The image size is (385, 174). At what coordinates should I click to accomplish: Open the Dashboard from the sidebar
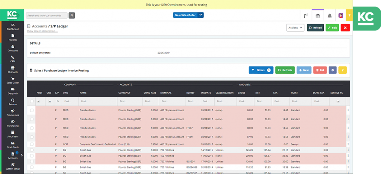pos(12,27)
